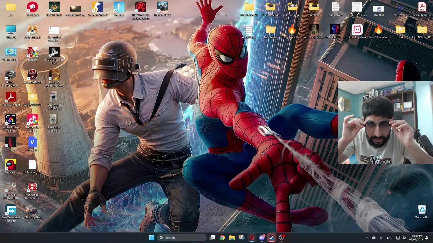This screenshot has height=243, width=433.
Task: Select the RISK Global Domination shortcut
Action: click(x=32, y=191)
